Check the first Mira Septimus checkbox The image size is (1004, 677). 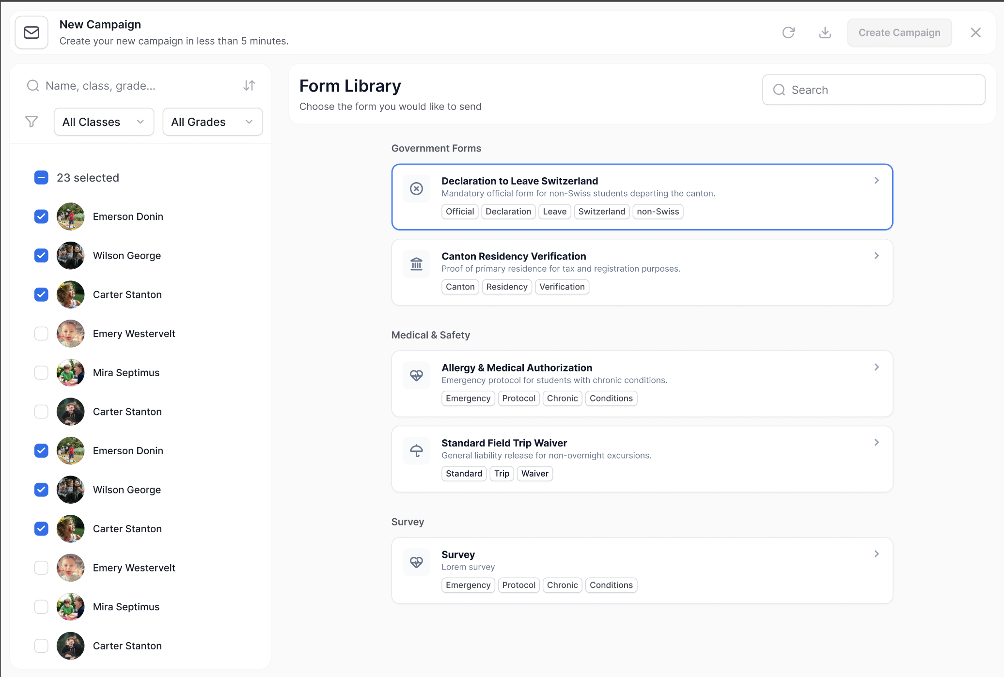(x=41, y=372)
